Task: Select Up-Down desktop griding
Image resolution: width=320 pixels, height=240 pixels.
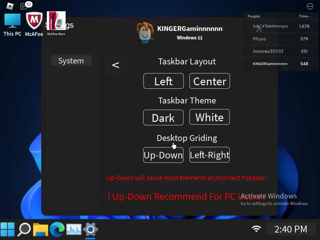Action: tap(163, 155)
